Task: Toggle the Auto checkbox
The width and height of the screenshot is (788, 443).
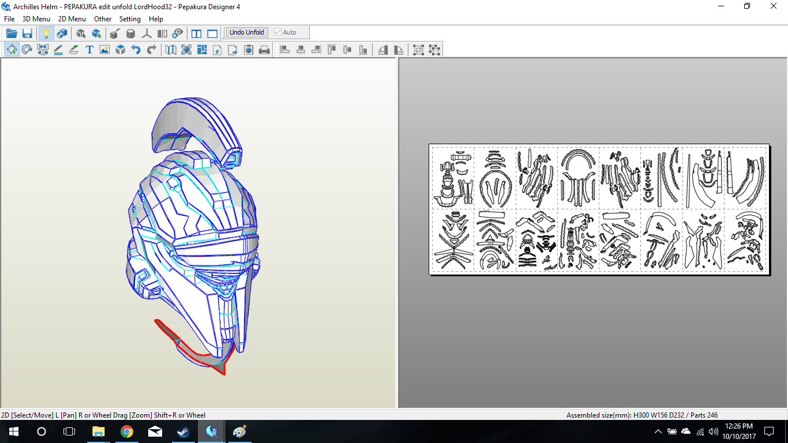Action: pos(285,32)
